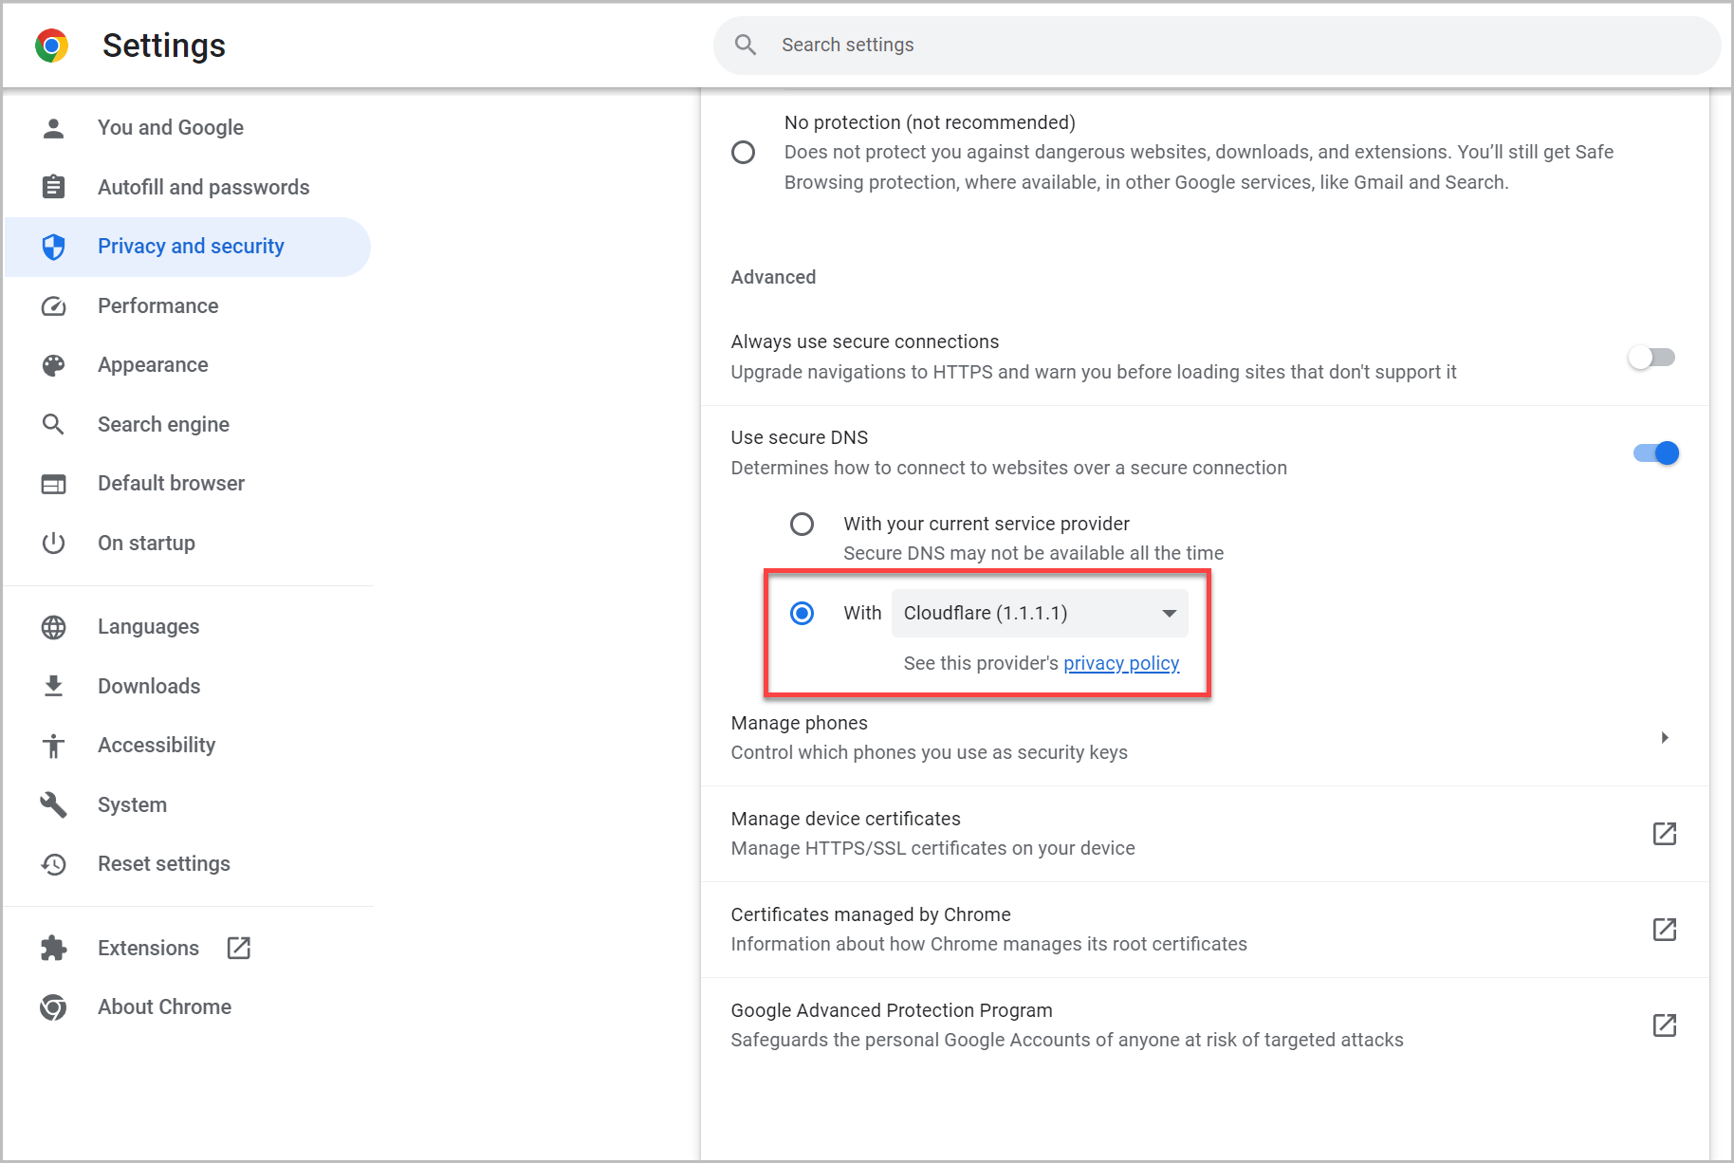
Task: Click the Default browser window icon
Action: pyautogui.click(x=54, y=484)
